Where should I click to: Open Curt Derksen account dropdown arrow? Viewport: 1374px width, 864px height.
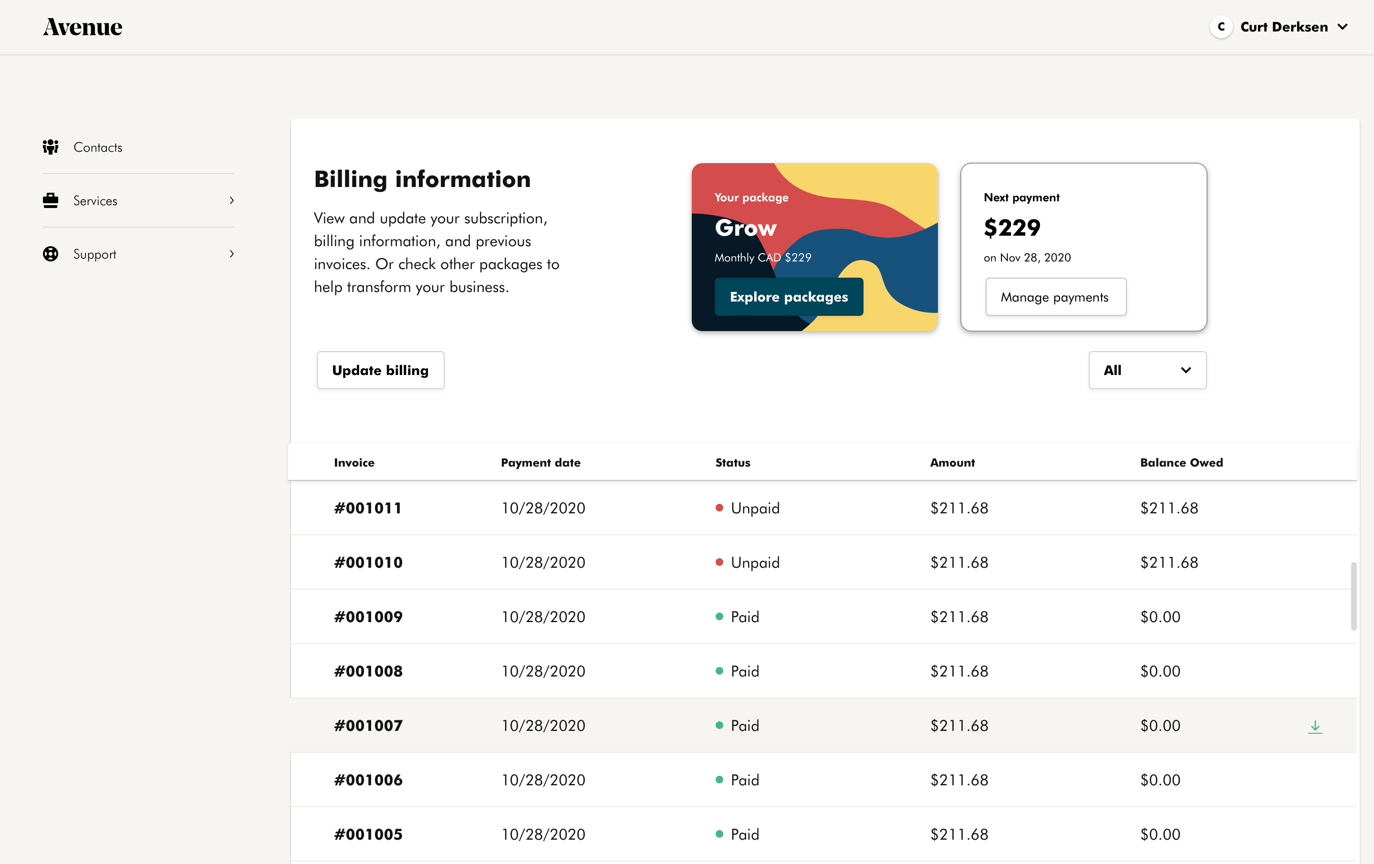tap(1343, 27)
